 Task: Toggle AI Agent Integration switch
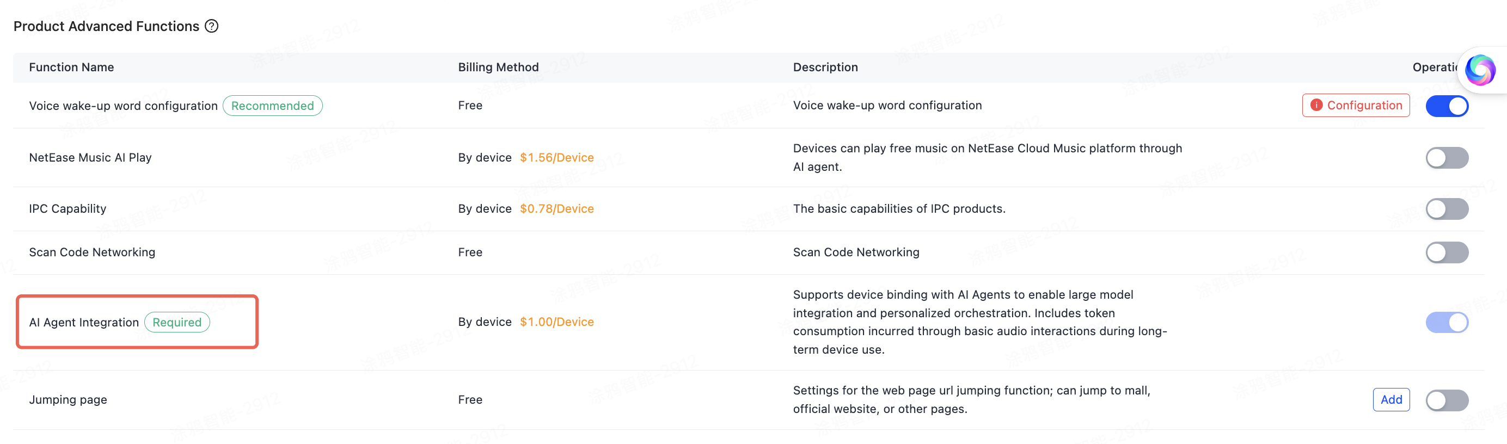1447,322
